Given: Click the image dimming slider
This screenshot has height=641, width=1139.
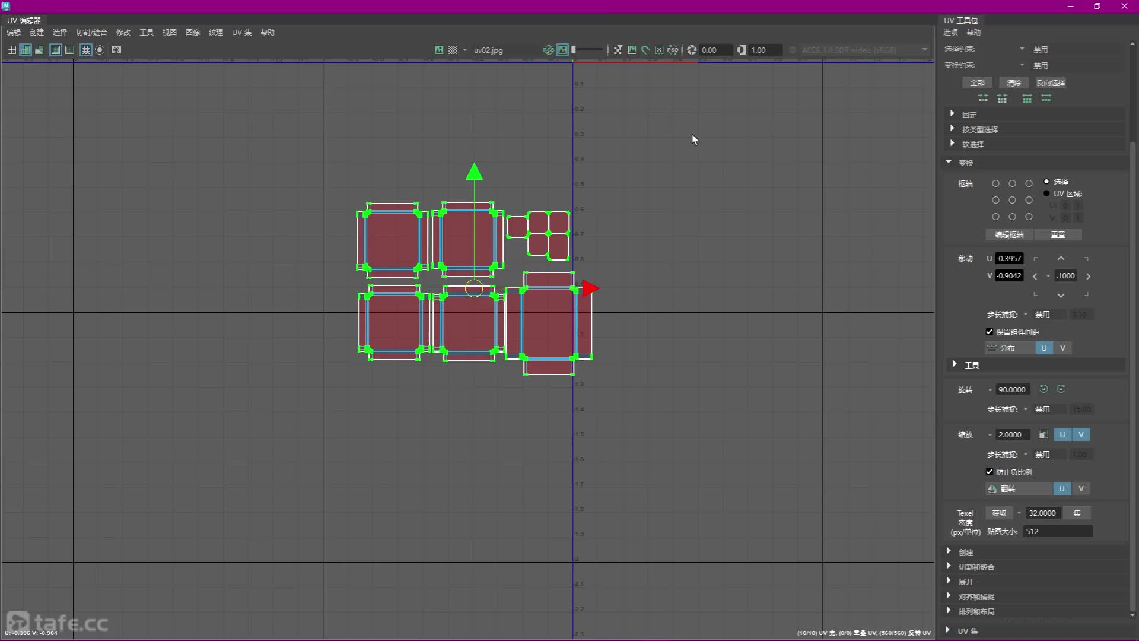Looking at the screenshot, I should (x=587, y=50).
